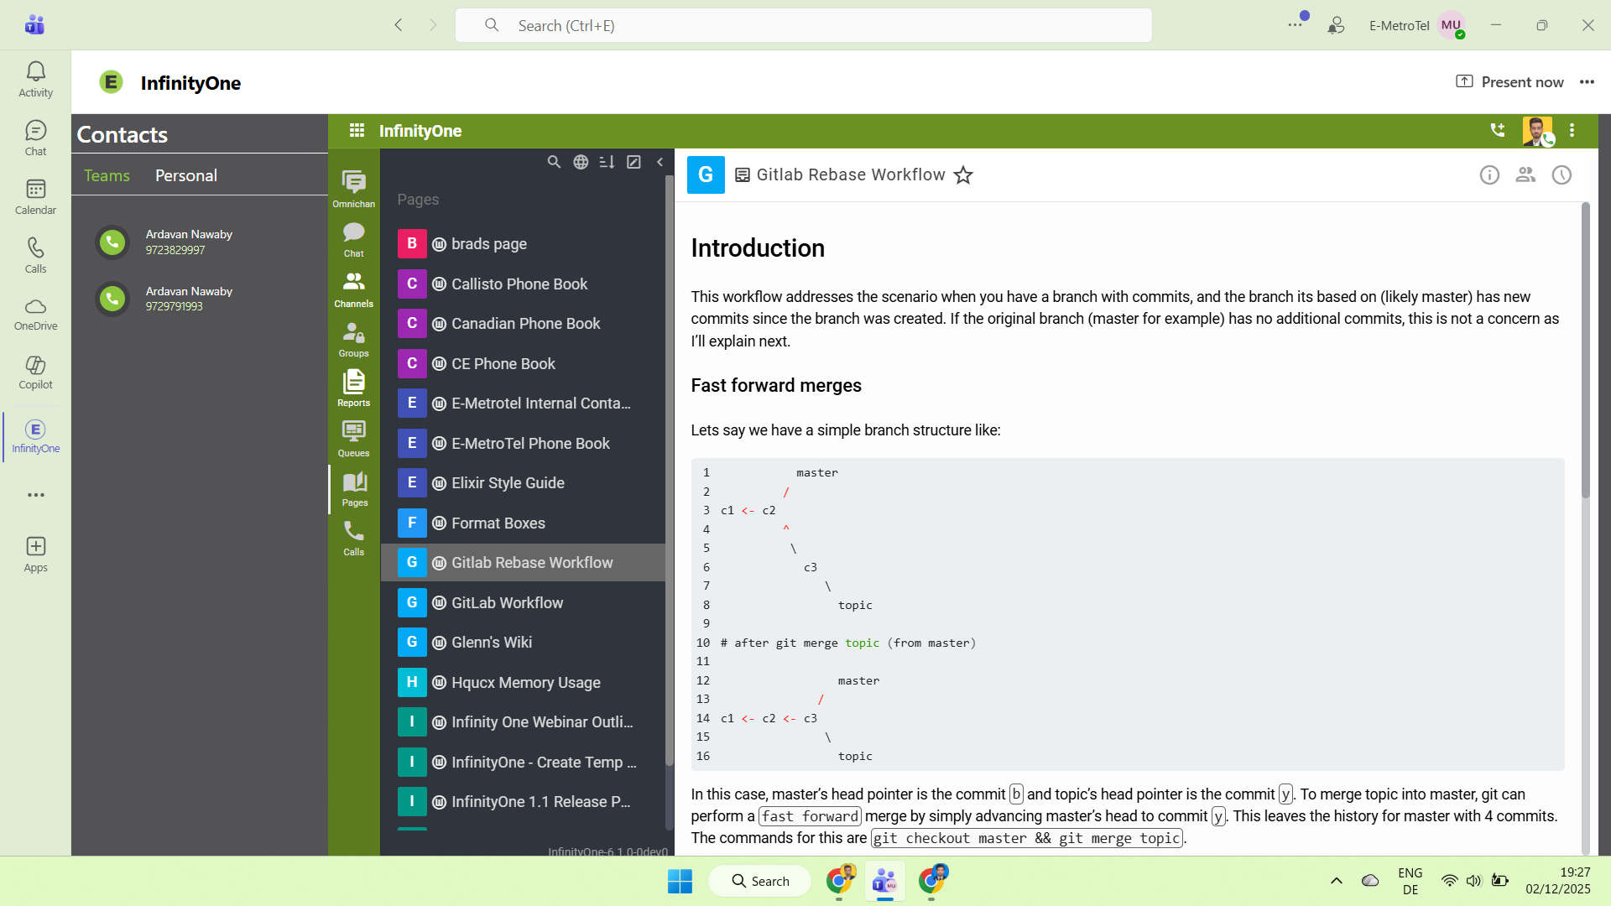Open Chat in the InfinityOne green sidebar

tap(354, 240)
